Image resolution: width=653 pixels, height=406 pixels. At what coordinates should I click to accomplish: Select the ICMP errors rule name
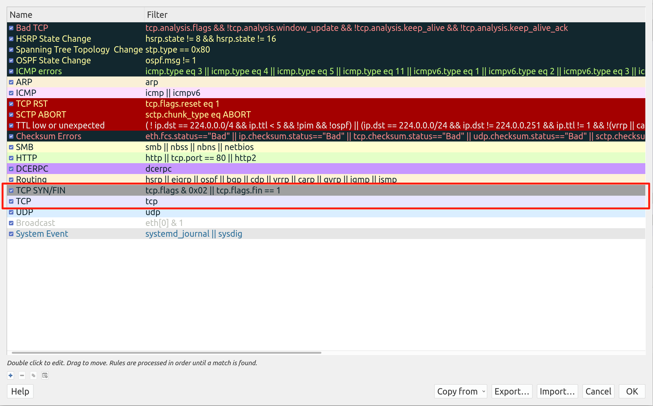click(39, 71)
